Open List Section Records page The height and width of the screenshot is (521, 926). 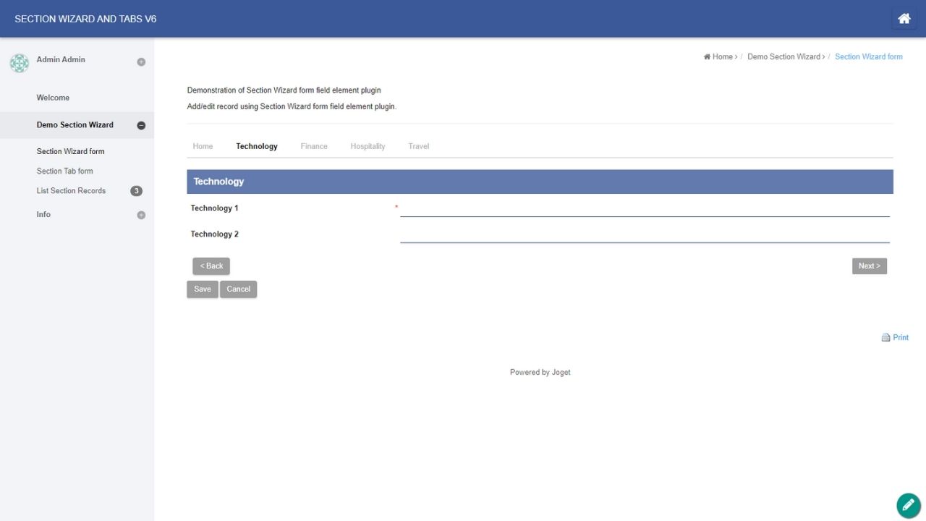pyautogui.click(x=71, y=191)
